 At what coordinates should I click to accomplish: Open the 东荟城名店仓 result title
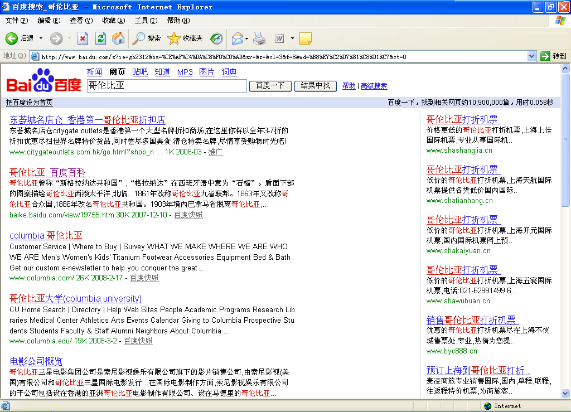88,120
